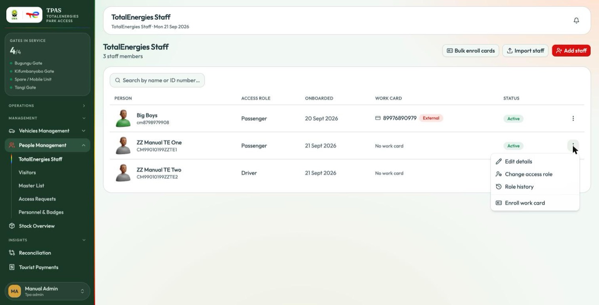The height and width of the screenshot is (305, 599).
Task: Click Bulk enroll cards button
Action: tap(470, 51)
